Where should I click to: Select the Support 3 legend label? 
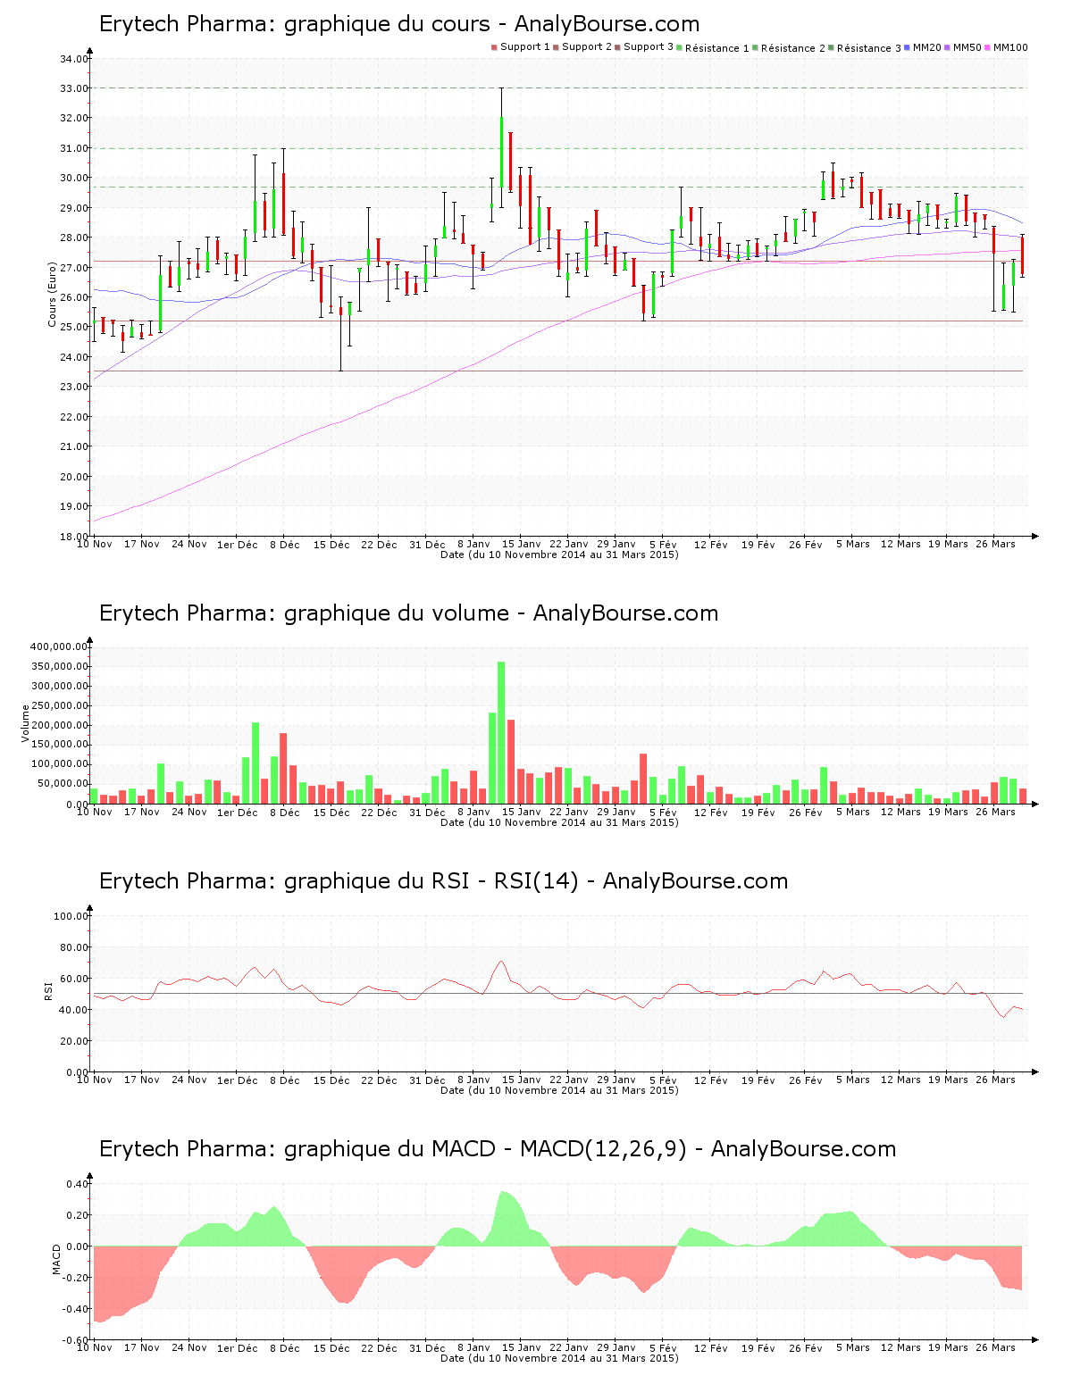649,47
